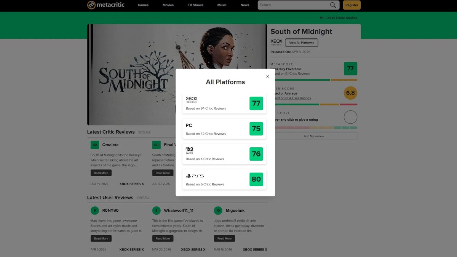Click R0NY90's score 9 badge
This screenshot has width=457, height=257.
95,210
